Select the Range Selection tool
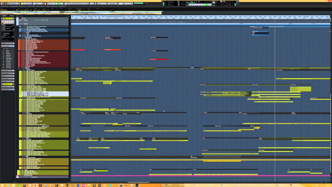 tap(67, 4)
